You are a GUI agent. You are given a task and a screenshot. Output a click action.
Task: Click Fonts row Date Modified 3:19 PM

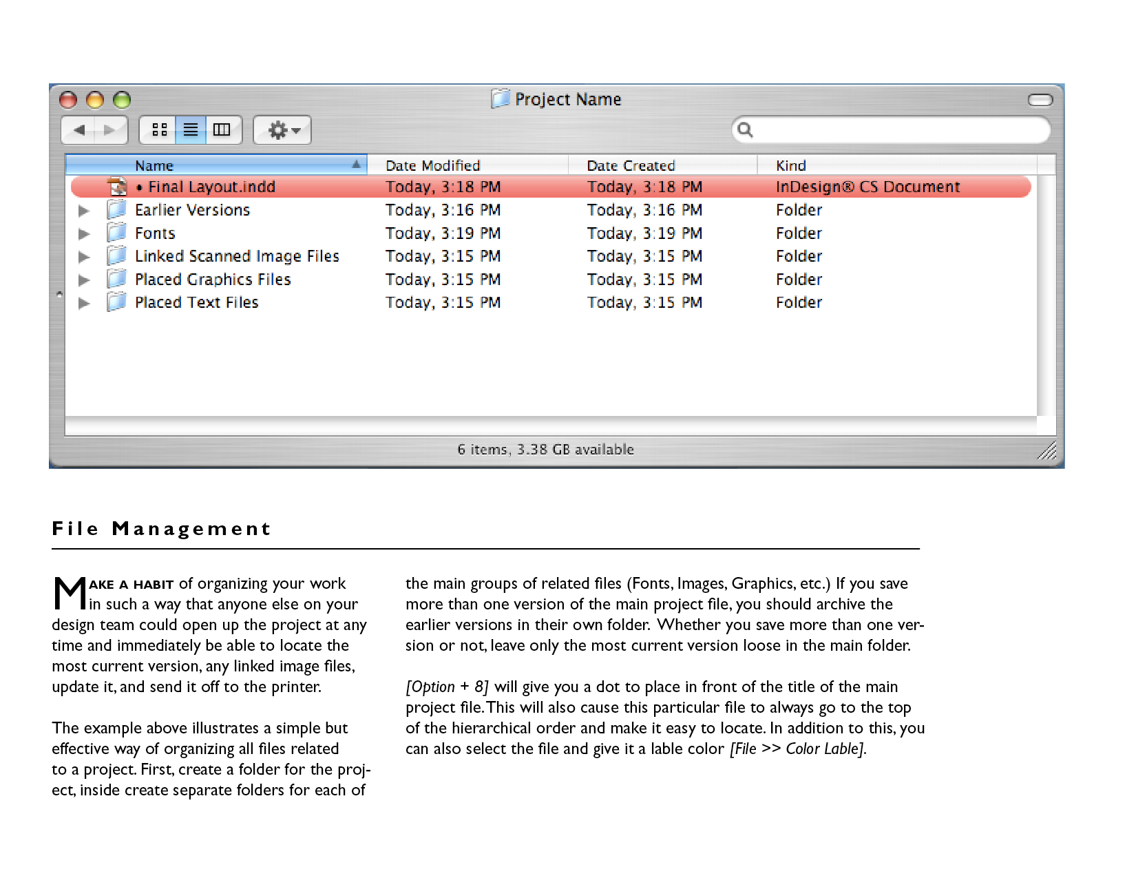coord(443,233)
